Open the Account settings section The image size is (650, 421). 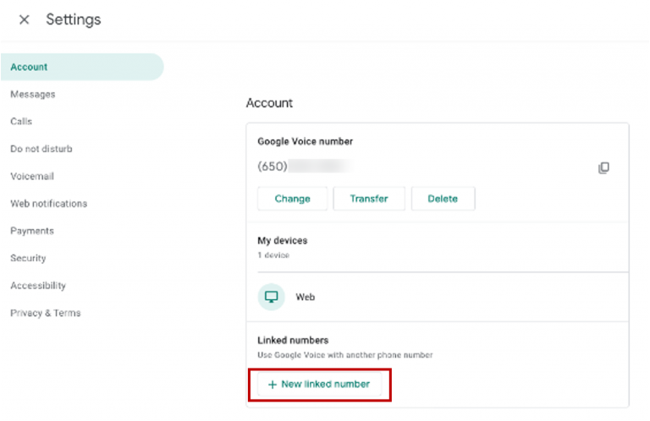click(x=29, y=67)
